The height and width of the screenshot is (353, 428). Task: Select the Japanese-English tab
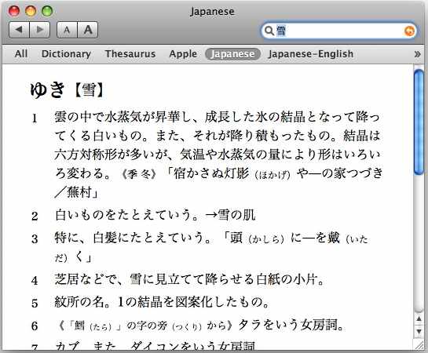311,54
